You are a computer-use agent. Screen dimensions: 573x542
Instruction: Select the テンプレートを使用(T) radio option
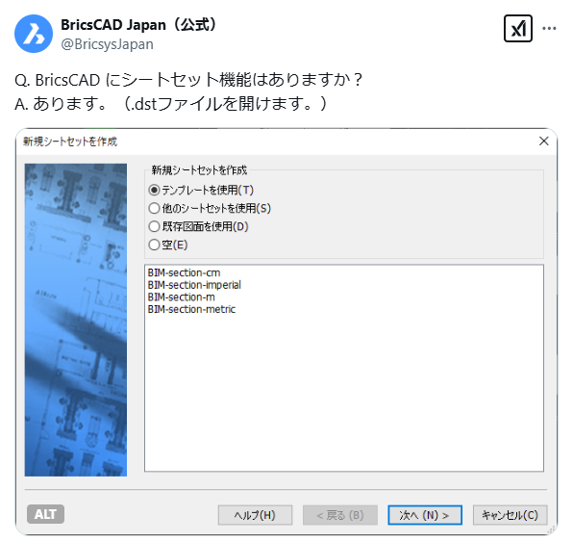click(201, 190)
